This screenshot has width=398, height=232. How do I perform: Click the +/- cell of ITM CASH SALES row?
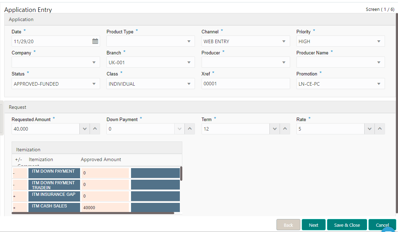tap(20, 207)
